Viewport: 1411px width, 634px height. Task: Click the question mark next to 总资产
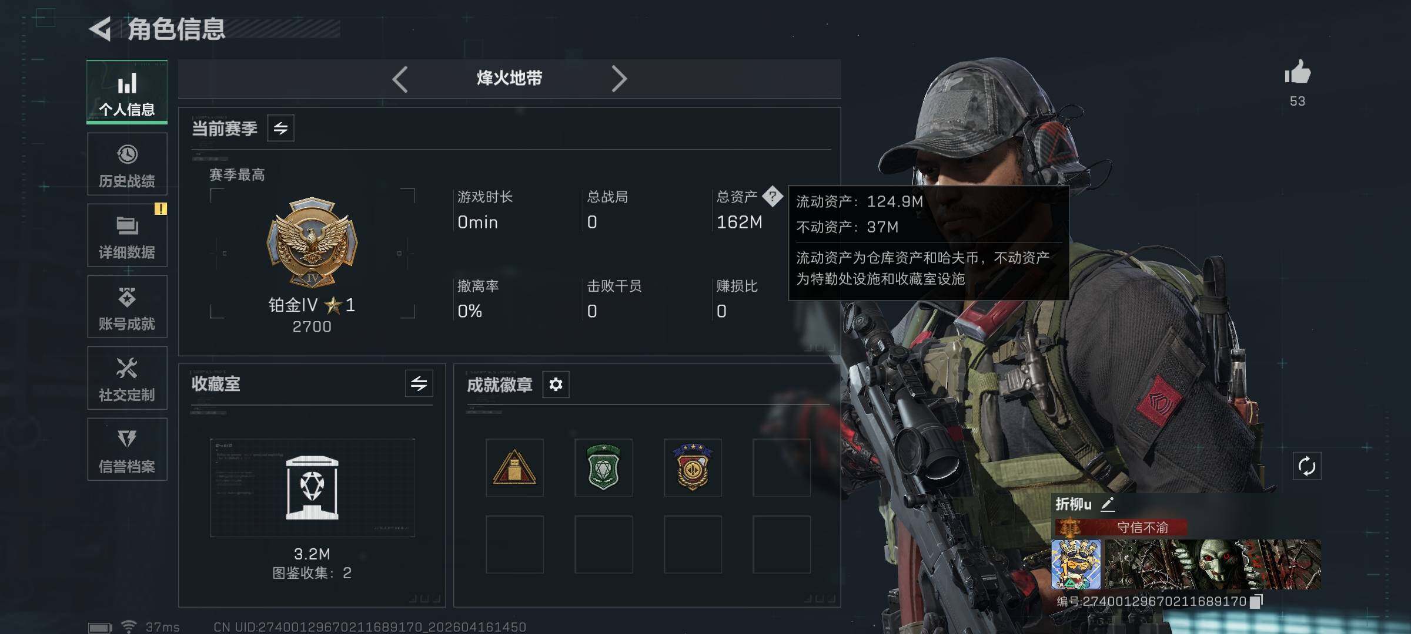(x=773, y=197)
